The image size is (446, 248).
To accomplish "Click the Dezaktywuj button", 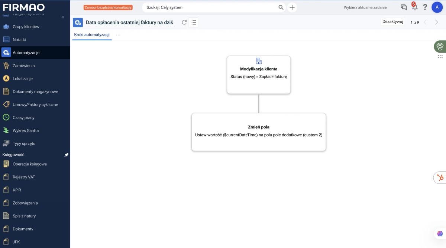I will click(x=393, y=22).
